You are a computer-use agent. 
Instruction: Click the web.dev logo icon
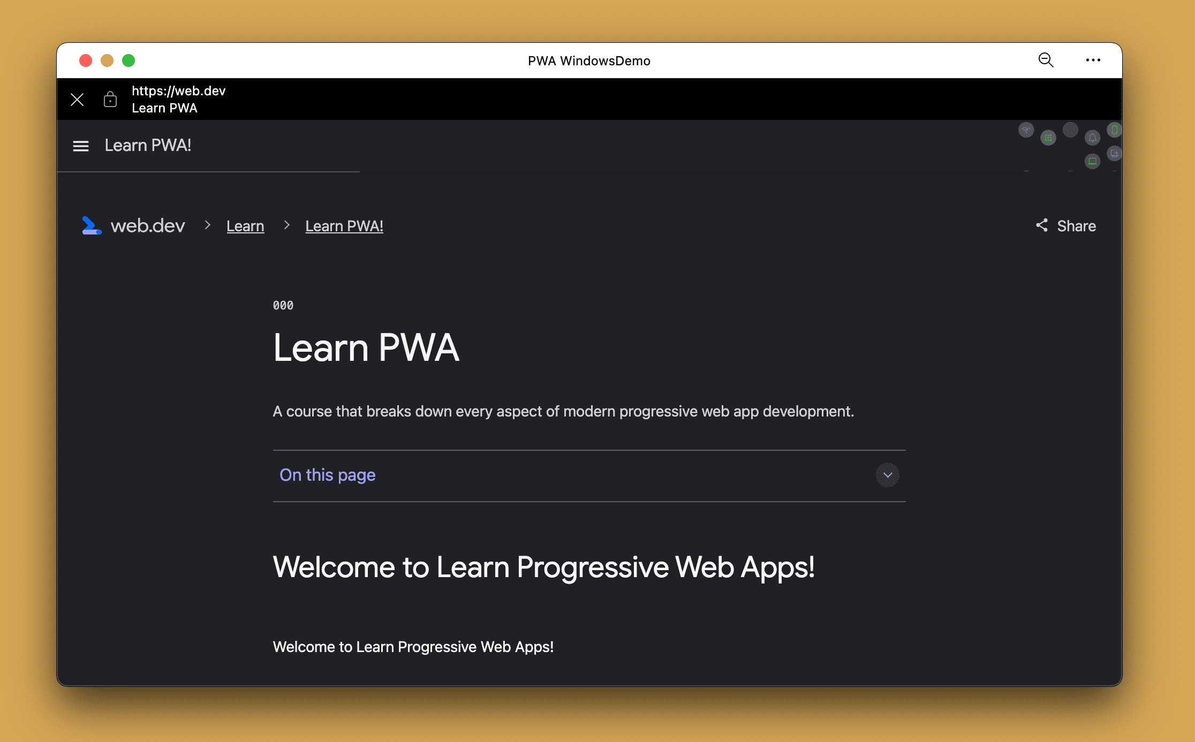coord(92,225)
